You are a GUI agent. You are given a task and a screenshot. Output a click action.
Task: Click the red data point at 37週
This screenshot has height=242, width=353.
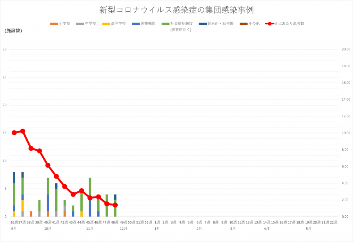[x=23, y=131]
